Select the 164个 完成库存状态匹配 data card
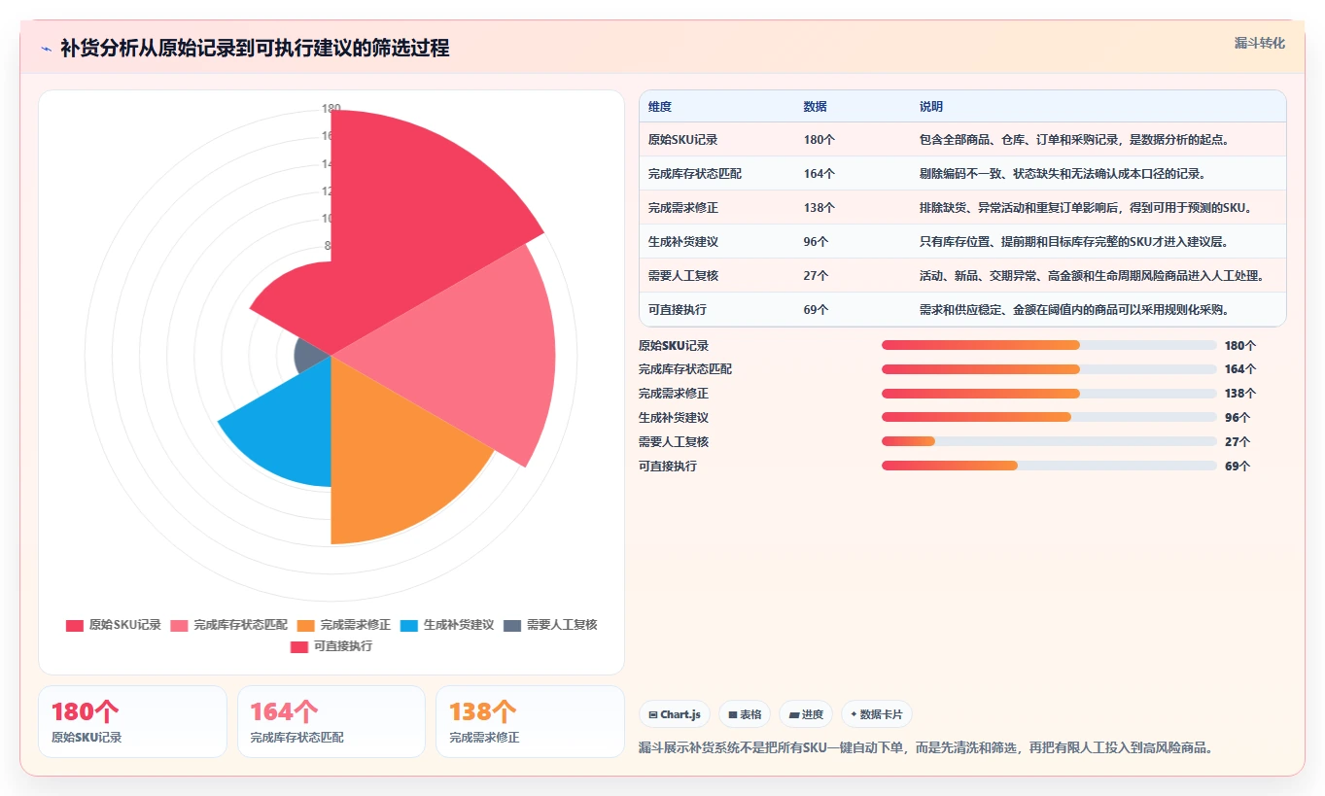The image size is (1325, 796). (331, 721)
